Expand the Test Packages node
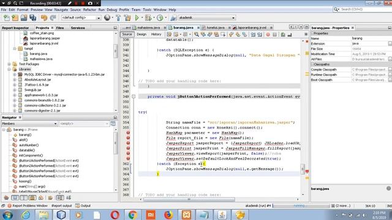Image resolution: width=392 pixels, height=220 pixels. tap(9, 64)
